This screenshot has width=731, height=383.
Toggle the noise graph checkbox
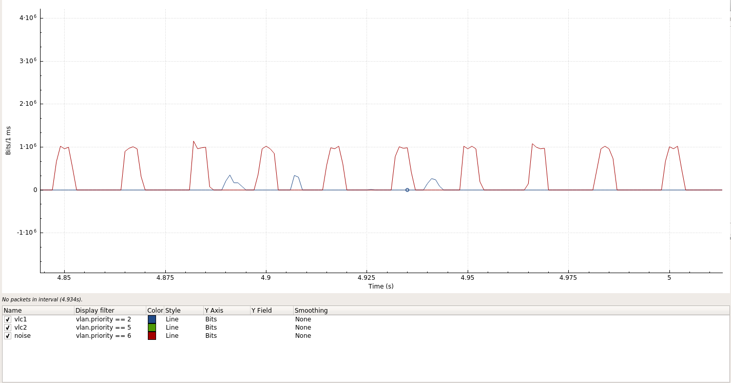point(8,336)
